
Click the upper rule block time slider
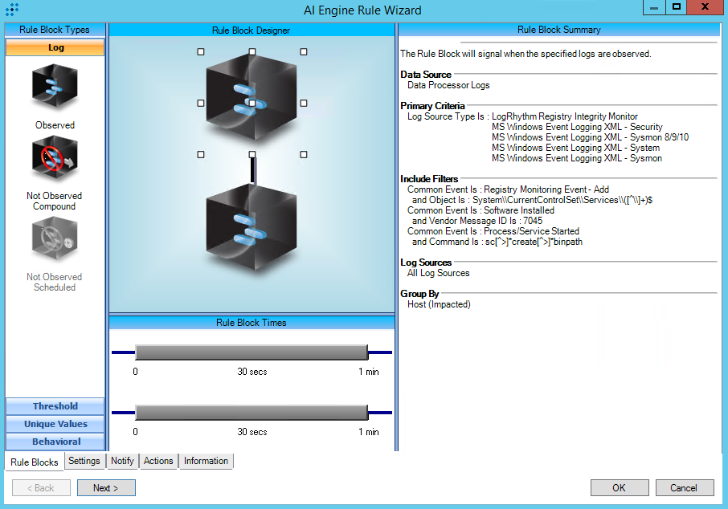click(251, 352)
